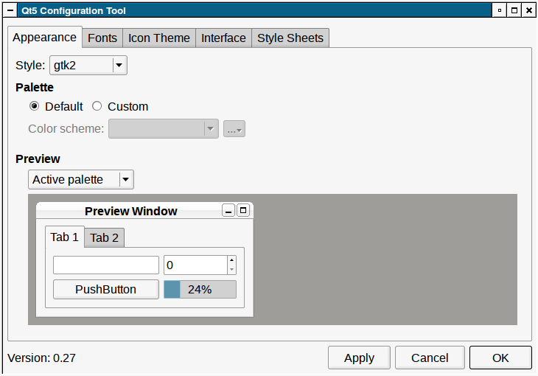Click the 24% progress bar
The image size is (538, 376).
[x=200, y=290]
